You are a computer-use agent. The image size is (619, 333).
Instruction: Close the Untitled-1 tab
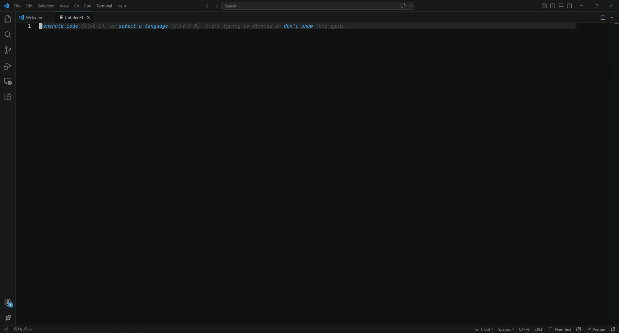[88, 17]
